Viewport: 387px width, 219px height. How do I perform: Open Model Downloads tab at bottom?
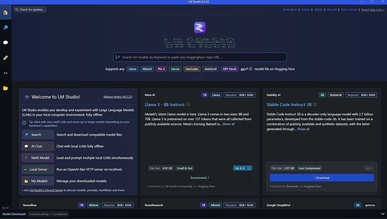pos(14,214)
